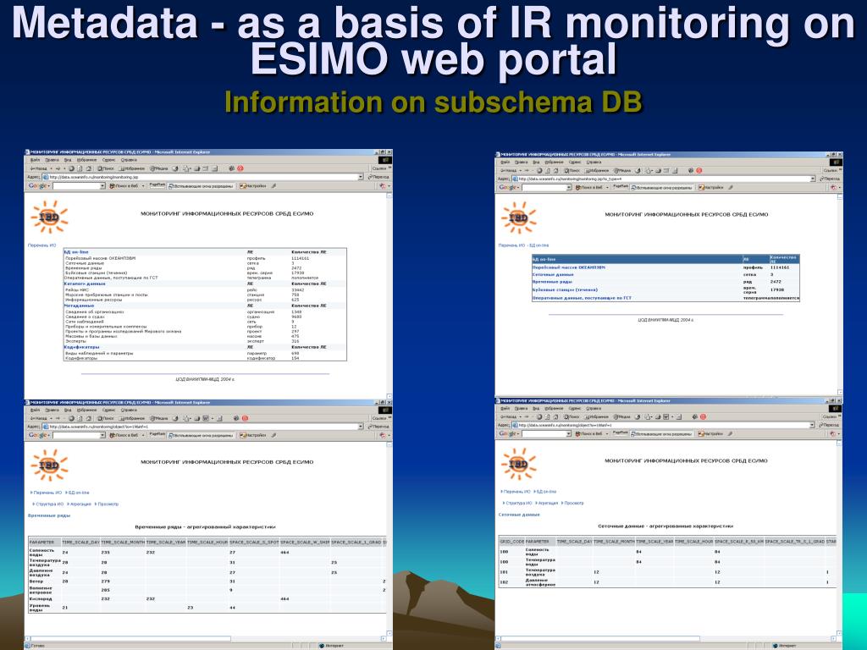
Task: Open 'Сеточные данные' link in БД on-line table
Action: coord(553,275)
